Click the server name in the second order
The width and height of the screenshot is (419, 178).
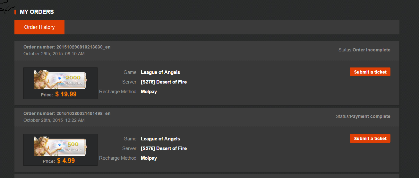(164, 148)
